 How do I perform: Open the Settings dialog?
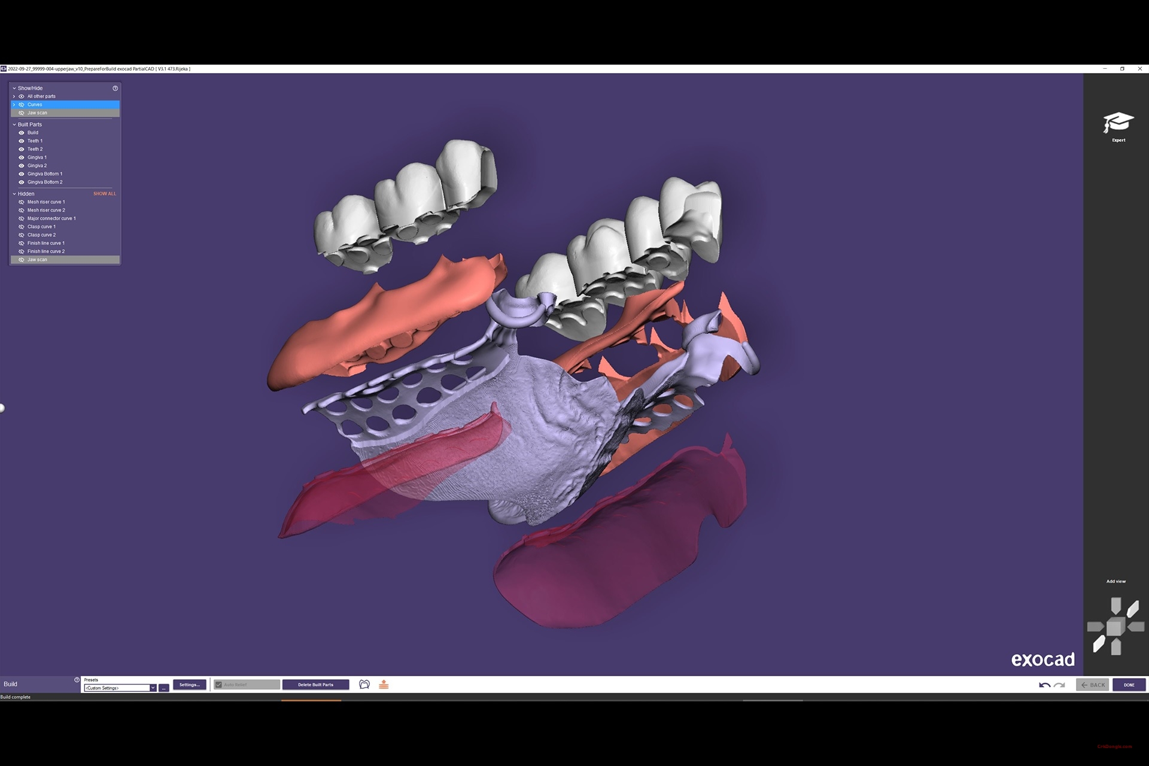[x=189, y=684]
